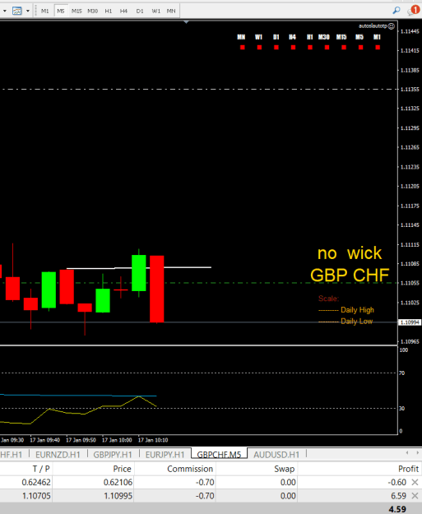The width and height of the screenshot is (422, 514).
Task: Select the white horizontal trendline
Action: point(139,268)
